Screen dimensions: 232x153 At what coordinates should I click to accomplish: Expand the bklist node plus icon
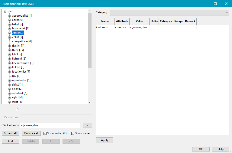(10, 24)
